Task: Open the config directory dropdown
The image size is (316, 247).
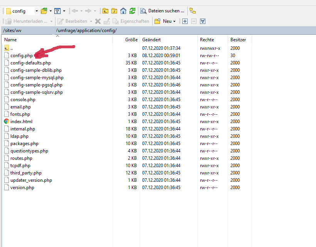Action: (37, 11)
